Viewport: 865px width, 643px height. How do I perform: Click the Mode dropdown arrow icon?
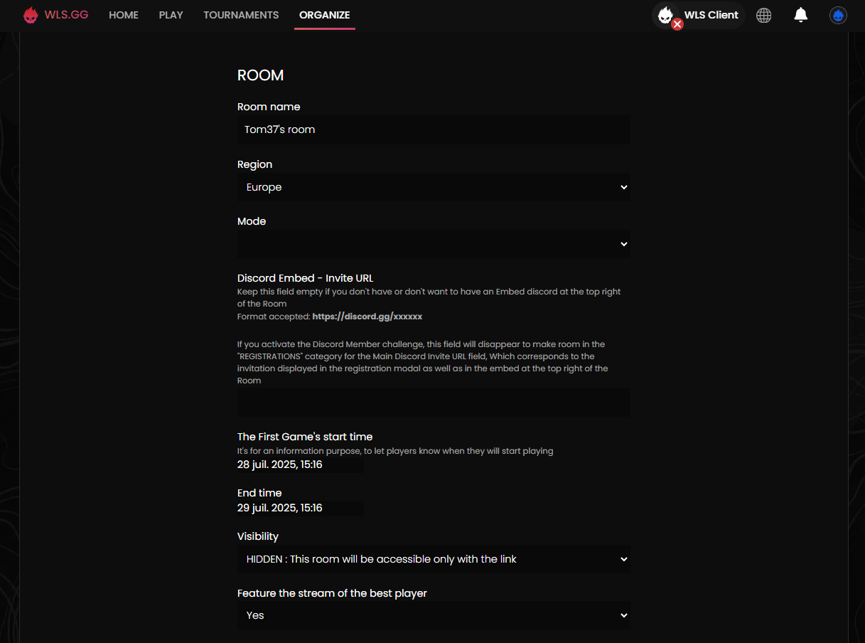point(623,244)
